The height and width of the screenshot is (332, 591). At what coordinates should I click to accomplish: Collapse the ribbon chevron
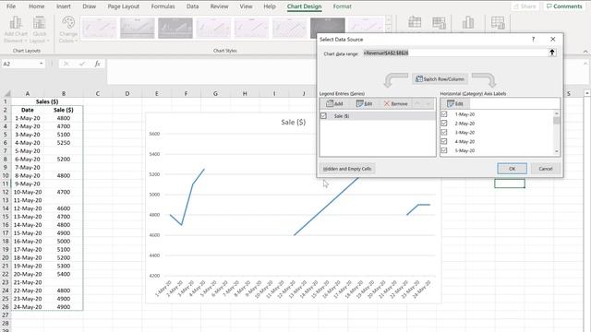pyautogui.click(x=585, y=52)
